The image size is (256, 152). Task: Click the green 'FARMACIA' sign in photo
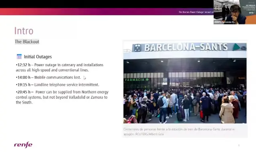point(137,80)
